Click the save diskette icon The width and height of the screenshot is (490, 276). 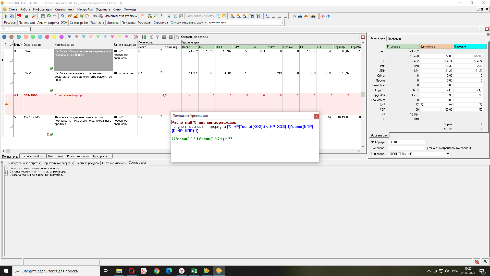(43, 16)
